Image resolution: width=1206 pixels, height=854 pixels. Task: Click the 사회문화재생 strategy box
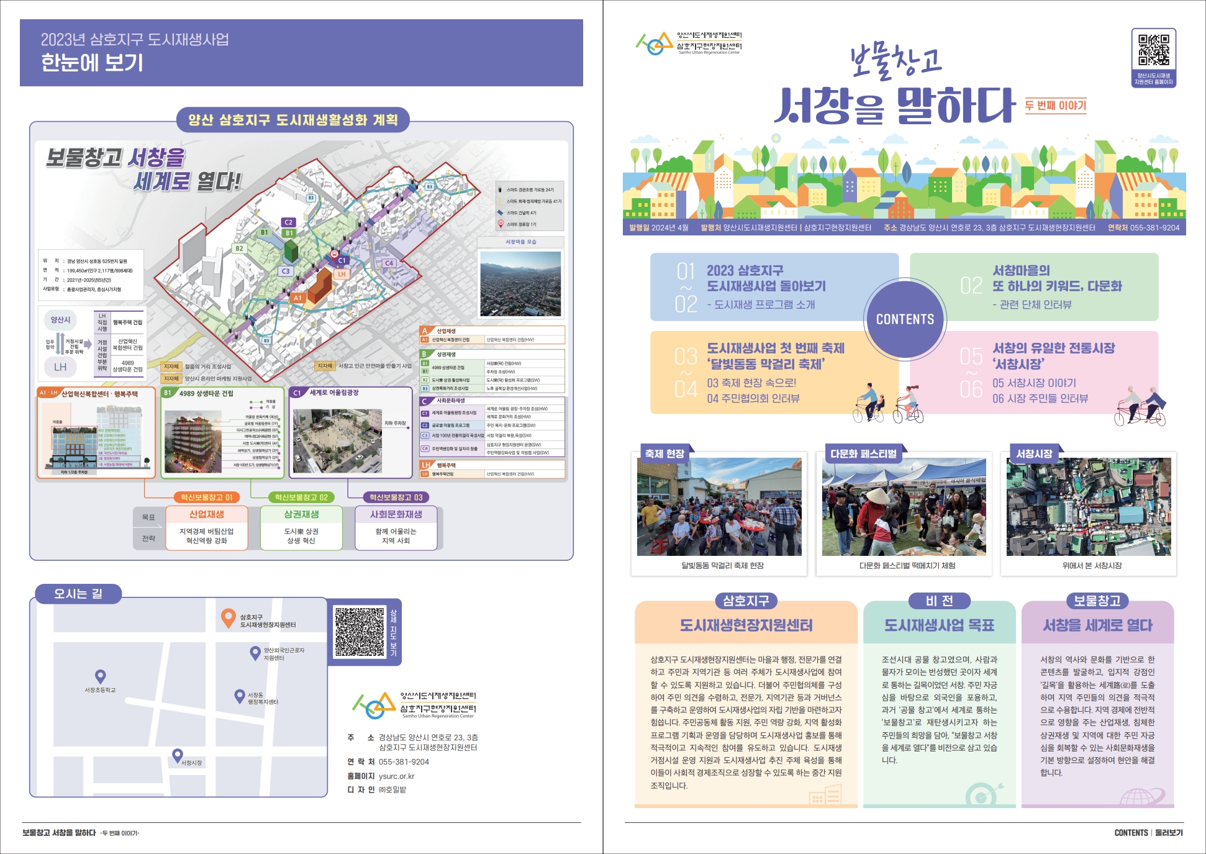[x=396, y=528]
